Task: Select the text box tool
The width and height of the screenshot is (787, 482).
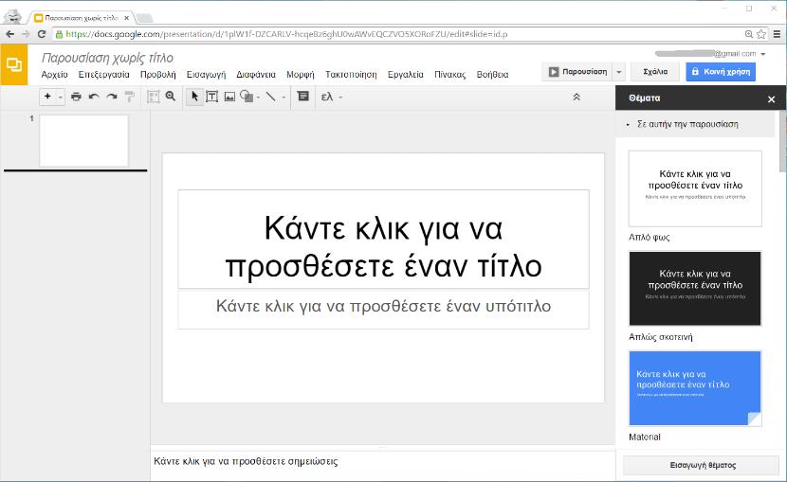Action: (211, 97)
